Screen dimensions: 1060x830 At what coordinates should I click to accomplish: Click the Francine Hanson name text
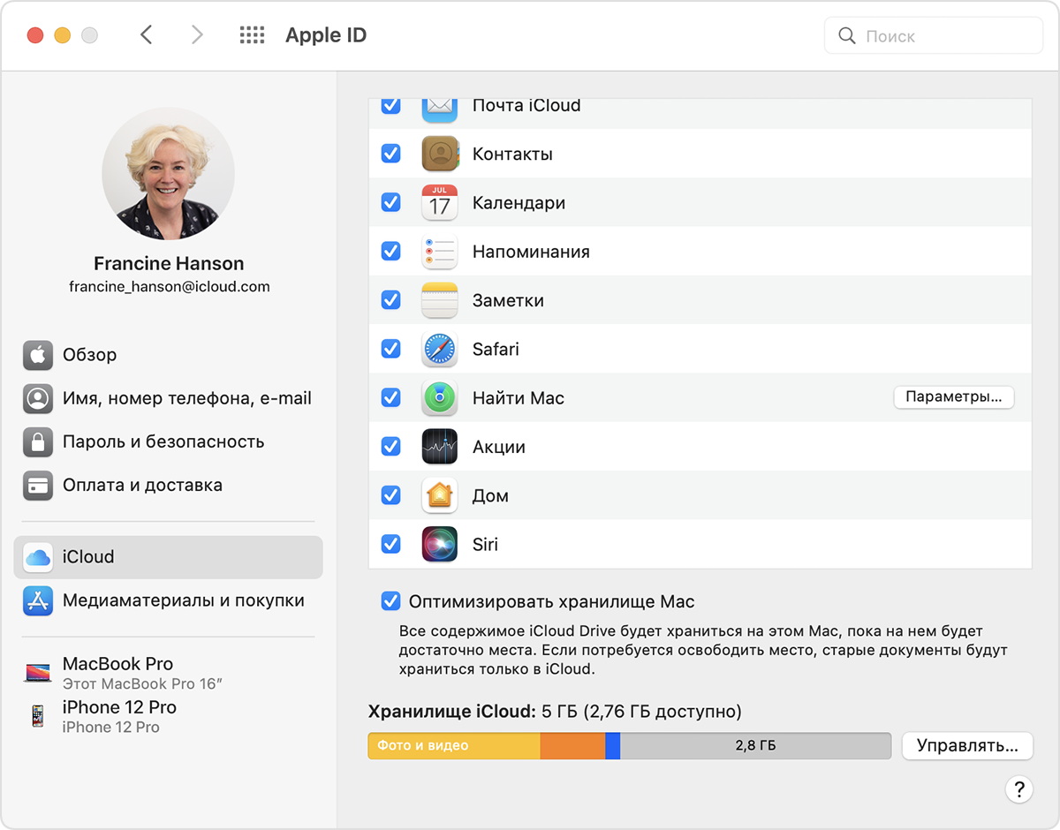click(x=169, y=263)
